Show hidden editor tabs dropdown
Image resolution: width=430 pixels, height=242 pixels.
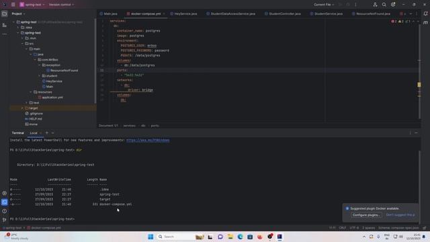click(x=411, y=13)
